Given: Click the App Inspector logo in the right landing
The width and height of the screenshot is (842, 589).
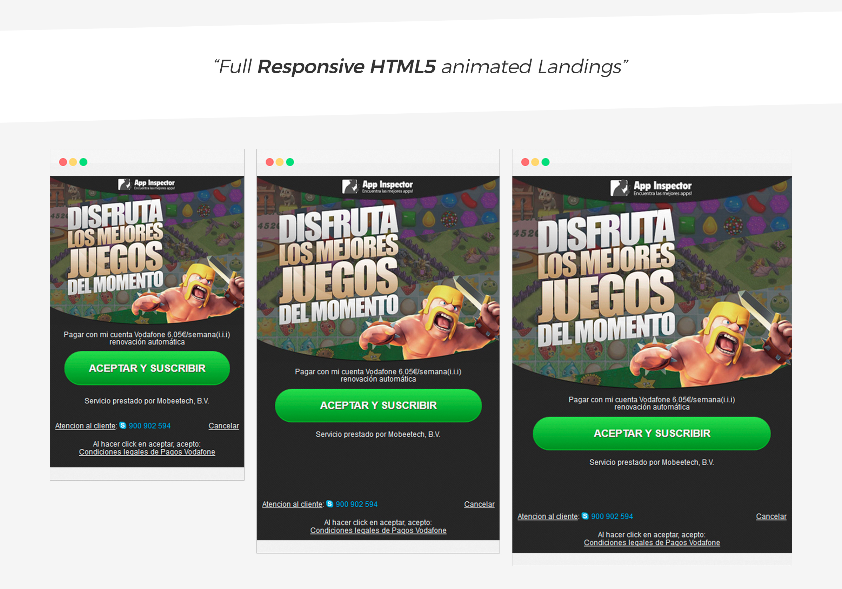Looking at the screenshot, I should coord(651,188).
